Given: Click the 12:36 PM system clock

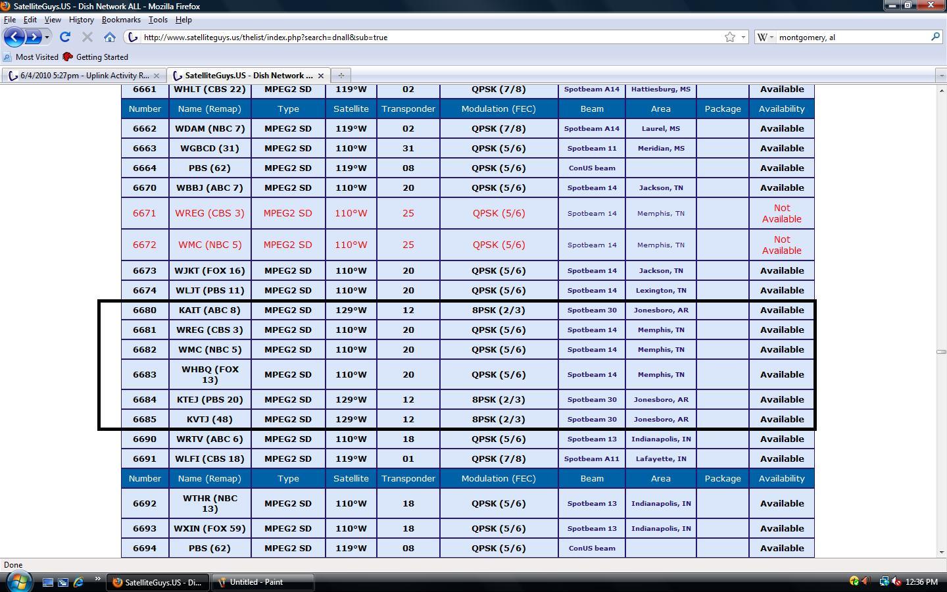Looking at the screenshot, I should tap(921, 581).
